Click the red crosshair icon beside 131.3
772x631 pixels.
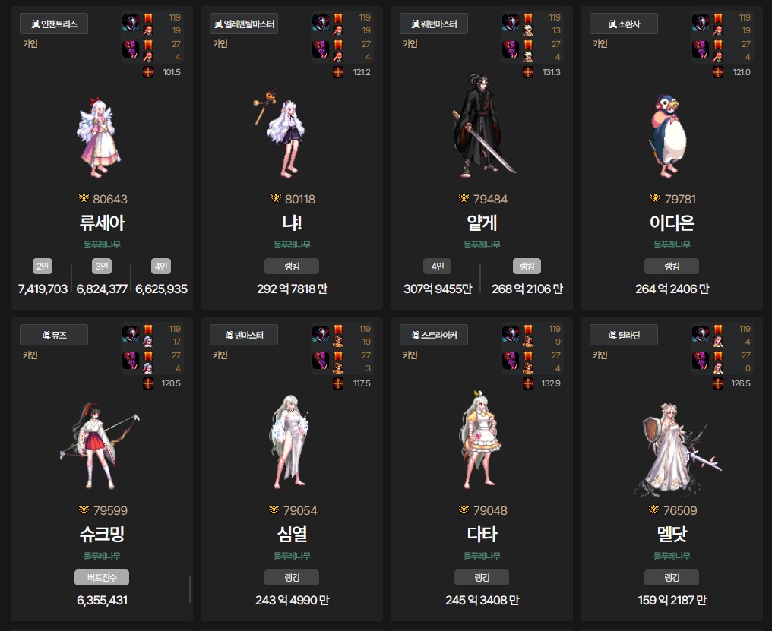(528, 72)
